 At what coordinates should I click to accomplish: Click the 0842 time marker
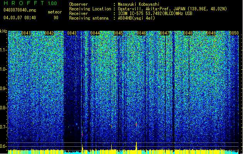(x=49, y=33)
